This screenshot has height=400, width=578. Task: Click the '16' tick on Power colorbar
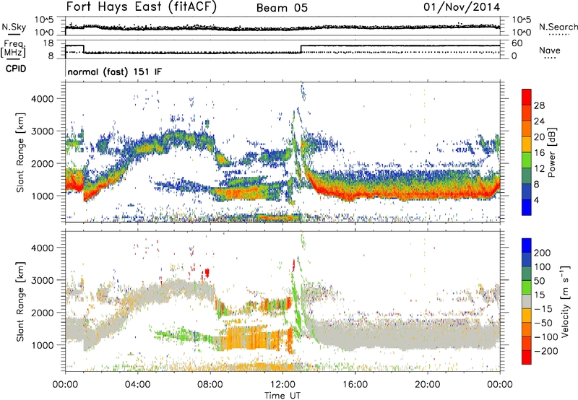pos(539,153)
